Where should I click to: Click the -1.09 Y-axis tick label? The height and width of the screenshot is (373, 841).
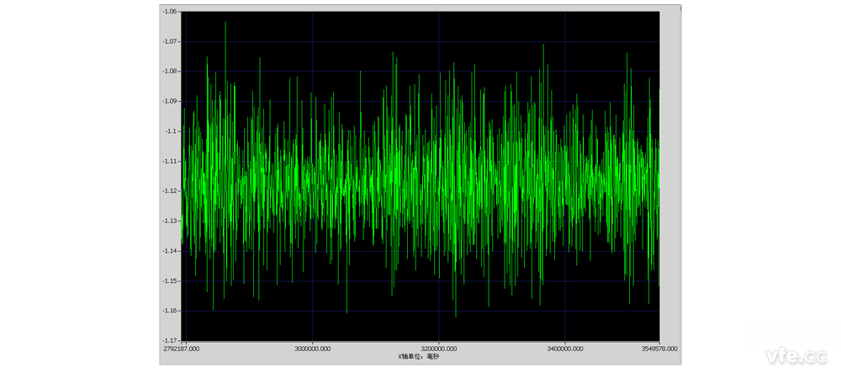(x=171, y=102)
